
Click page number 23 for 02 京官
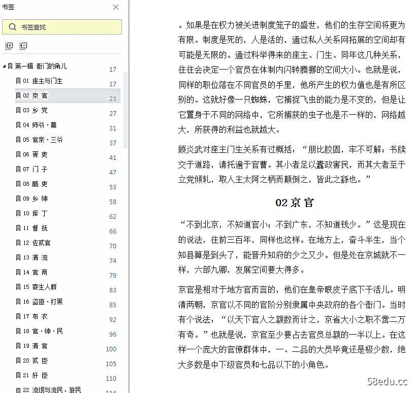pyautogui.click(x=113, y=99)
